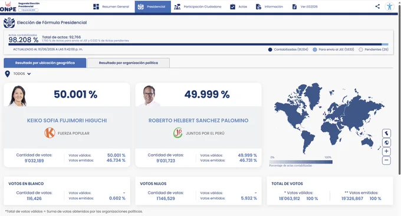
Task: Click the VOTOS NULOS heading
Action: tap(153, 184)
